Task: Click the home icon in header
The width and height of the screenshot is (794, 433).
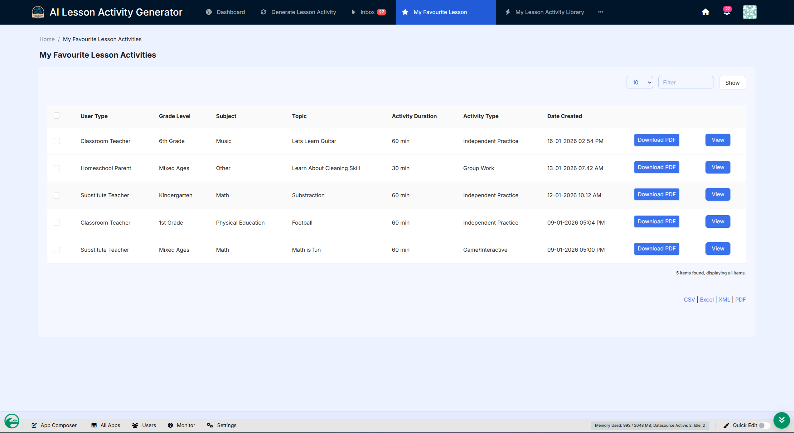Action: pyautogui.click(x=705, y=12)
